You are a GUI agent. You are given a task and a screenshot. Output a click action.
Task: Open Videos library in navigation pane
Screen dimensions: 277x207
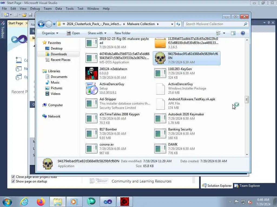pyautogui.click(x=53, y=94)
